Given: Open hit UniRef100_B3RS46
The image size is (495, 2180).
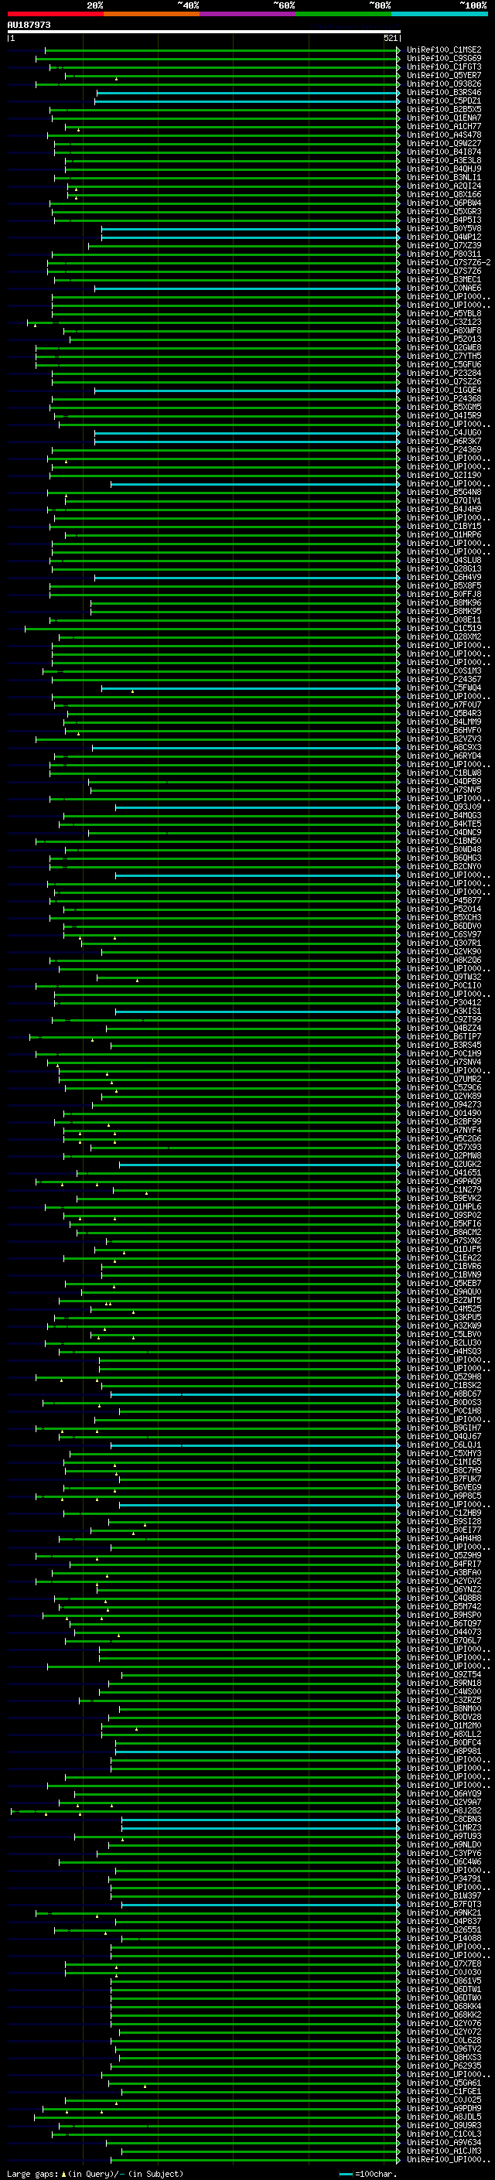Looking at the screenshot, I should (x=444, y=92).
